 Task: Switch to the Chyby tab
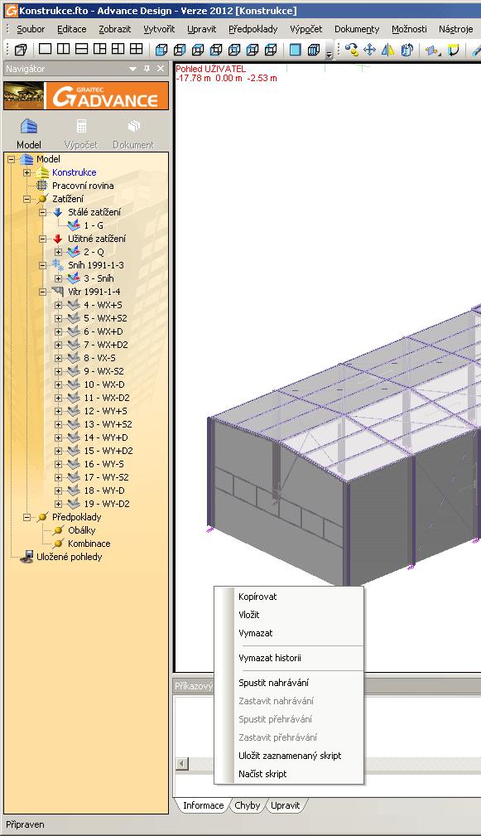click(x=248, y=805)
